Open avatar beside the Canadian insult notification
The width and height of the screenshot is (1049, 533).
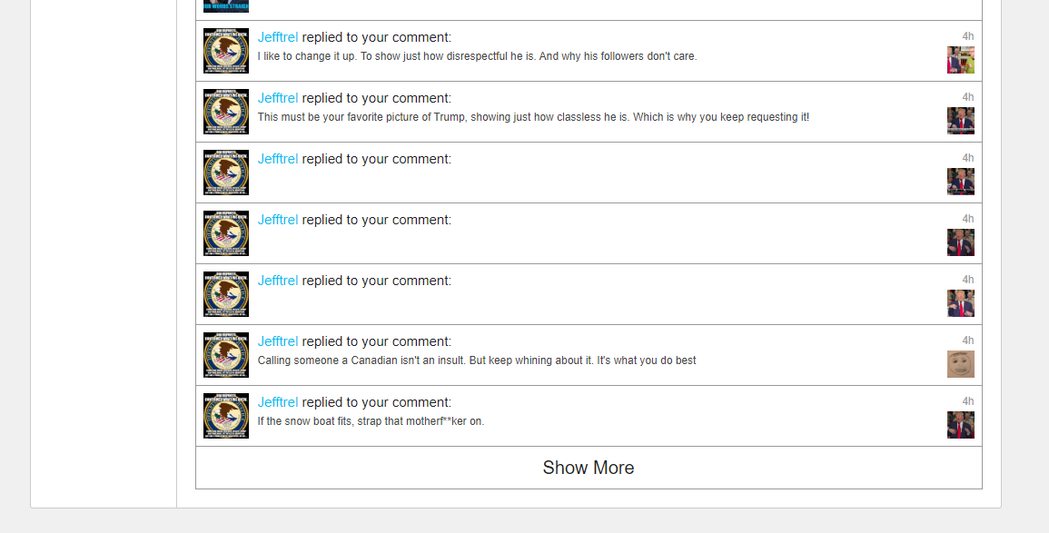click(226, 355)
